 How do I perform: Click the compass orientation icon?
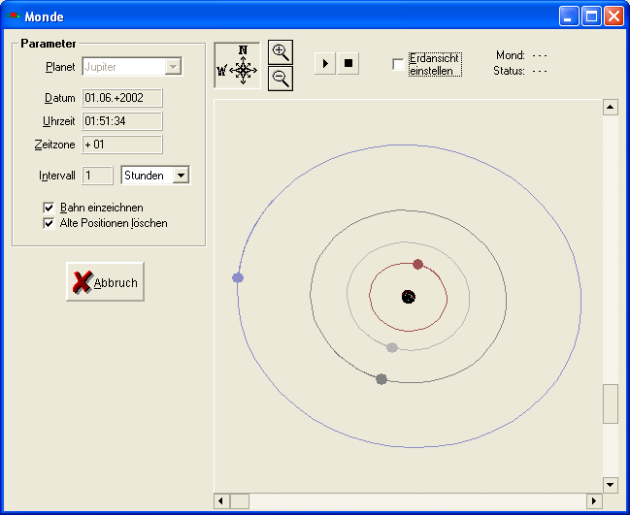[x=237, y=65]
